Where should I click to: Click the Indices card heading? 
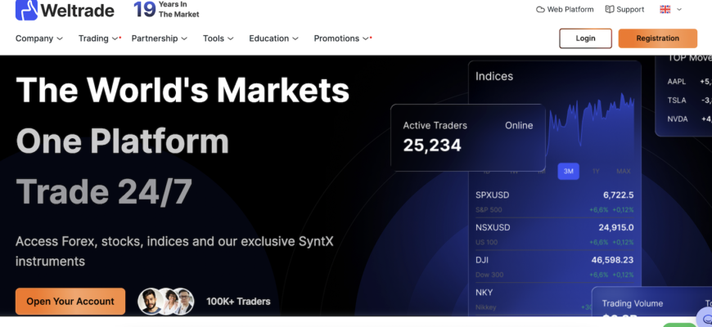coord(494,76)
